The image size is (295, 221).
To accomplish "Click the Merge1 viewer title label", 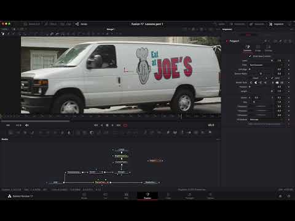I will [x=111, y=29].
